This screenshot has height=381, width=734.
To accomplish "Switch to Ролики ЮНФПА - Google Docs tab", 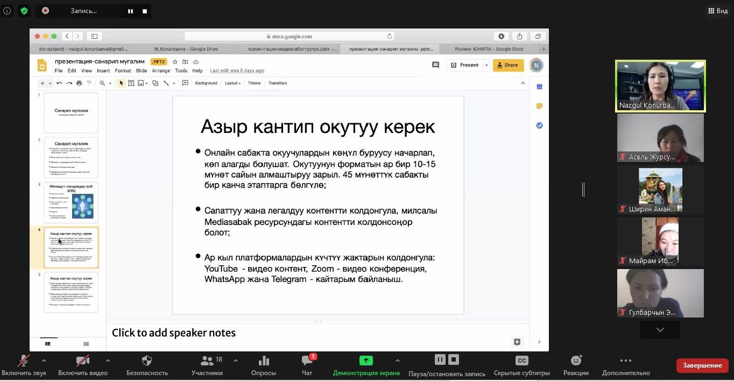I will tap(490, 49).
